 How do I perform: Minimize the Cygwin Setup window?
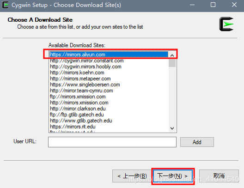click(x=192, y=5)
